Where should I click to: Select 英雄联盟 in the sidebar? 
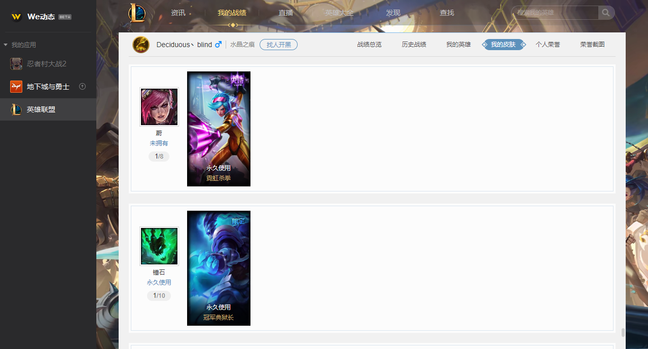click(48, 109)
